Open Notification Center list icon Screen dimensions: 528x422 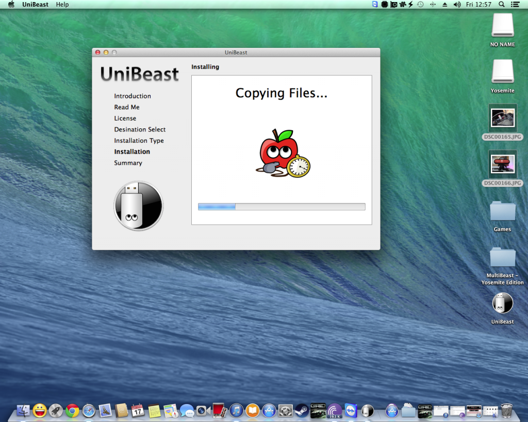(515, 4)
